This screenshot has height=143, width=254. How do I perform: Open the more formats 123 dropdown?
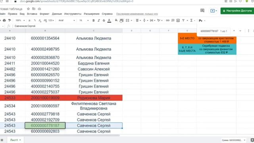tap(51, 20)
